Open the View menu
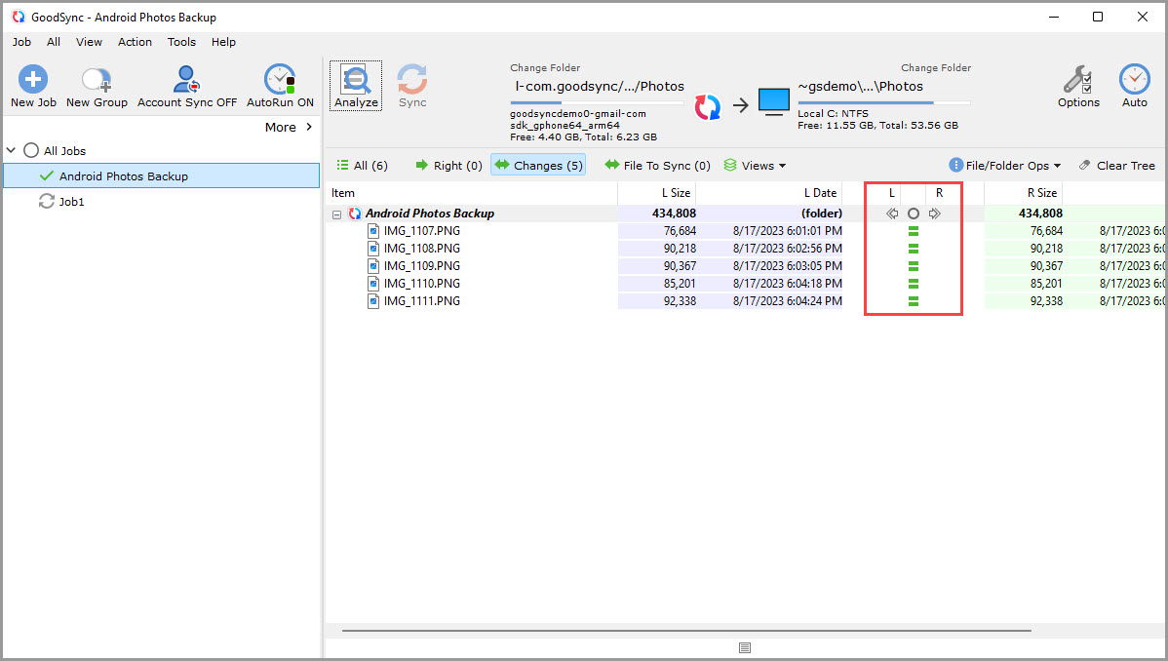This screenshot has width=1168, height=661. (x=89, y=42)
